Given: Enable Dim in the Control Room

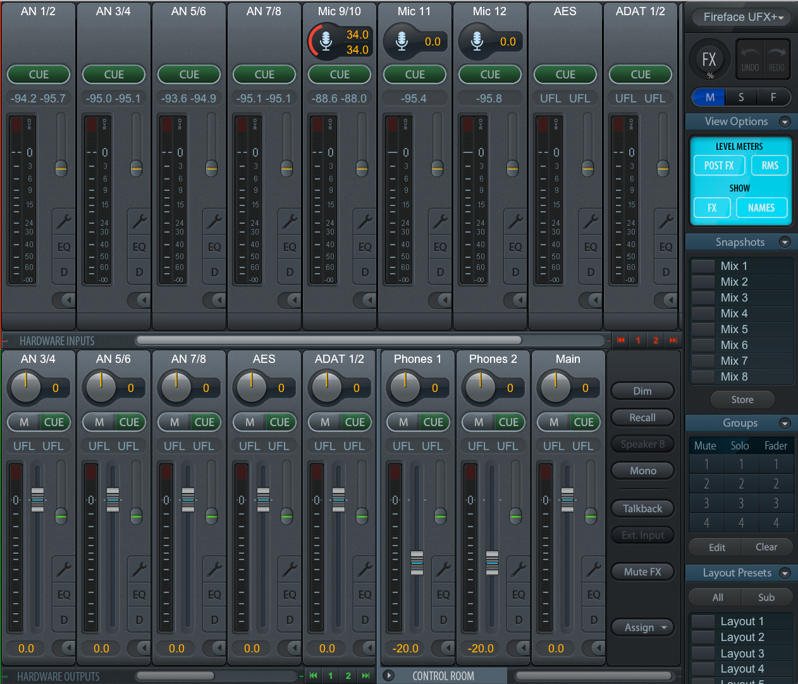Looking at the screenshot, I should (x=642, y=391).
